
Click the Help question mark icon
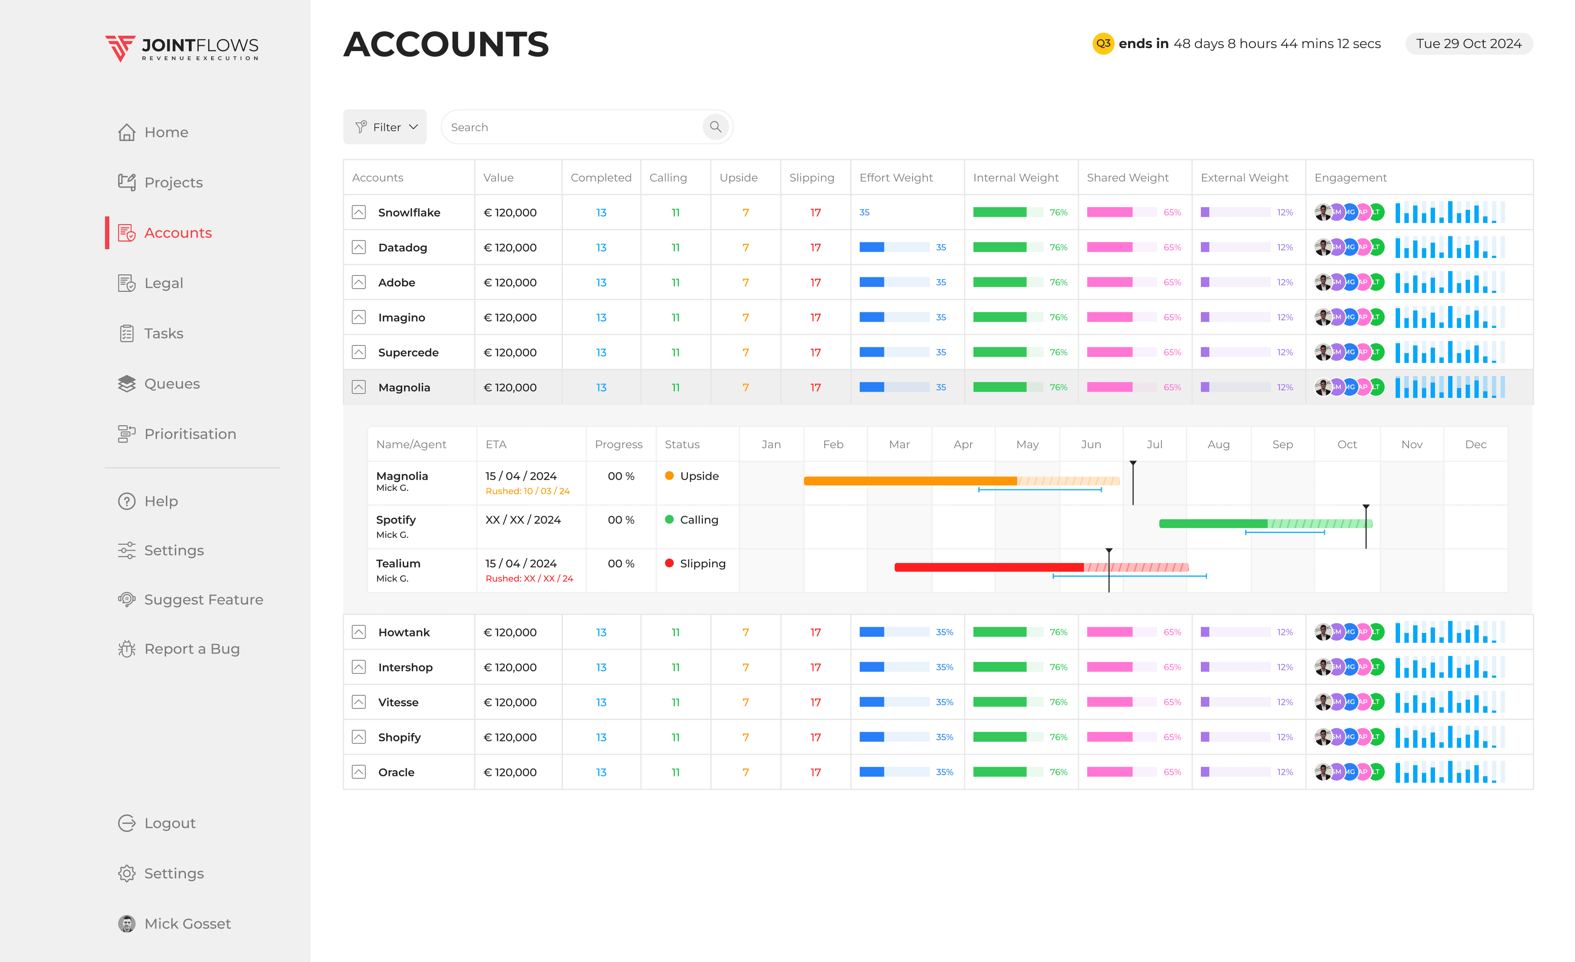tap(127, 502)
